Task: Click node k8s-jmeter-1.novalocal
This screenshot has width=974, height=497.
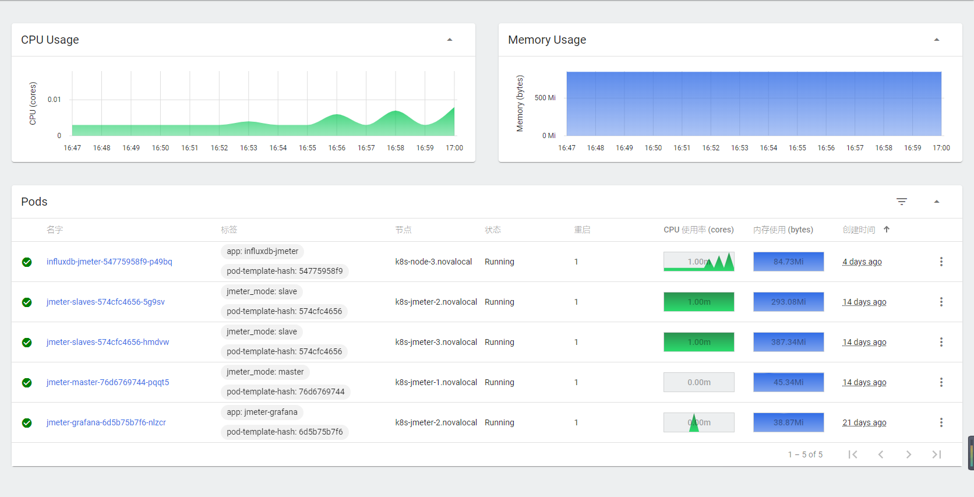Action: [436, 382]
